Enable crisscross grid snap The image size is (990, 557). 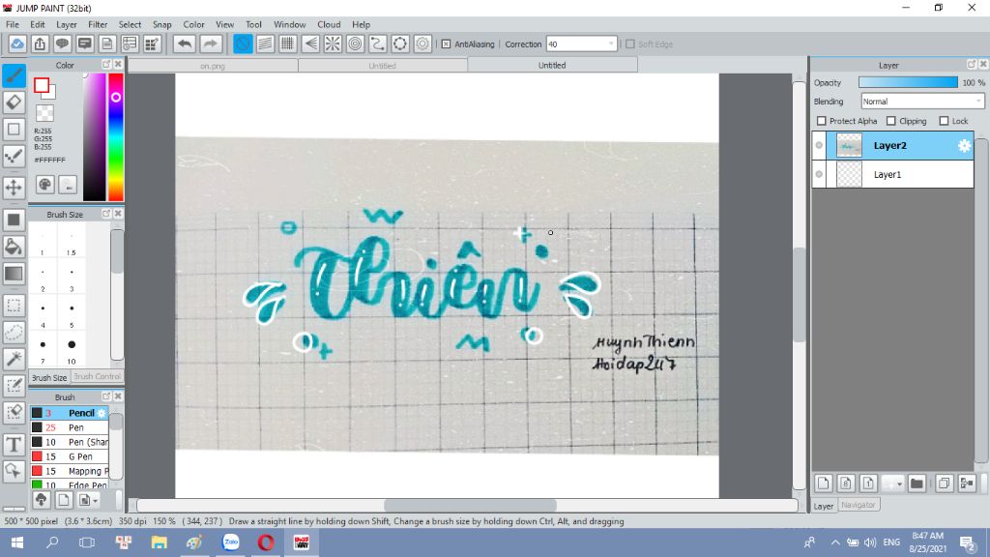pyautogui.click(x=287, y=44)
